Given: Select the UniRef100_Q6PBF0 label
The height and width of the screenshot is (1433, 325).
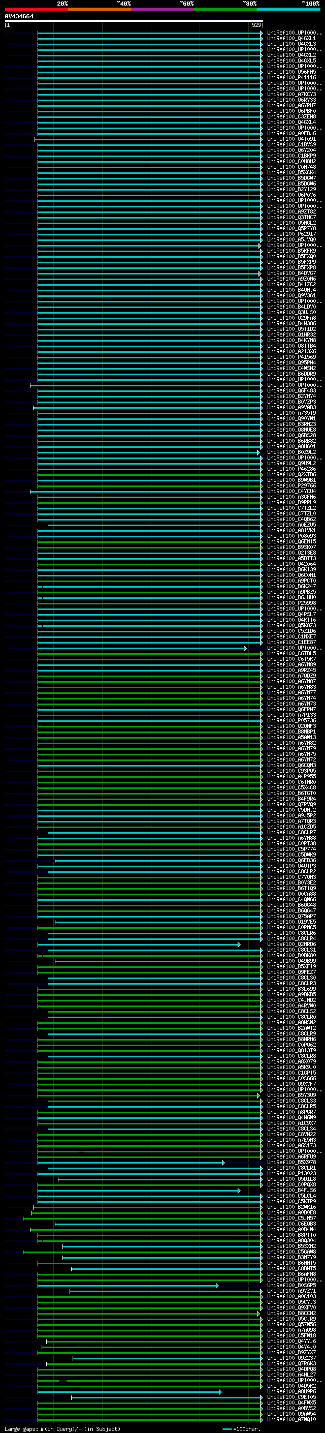Looking at the screenshot, I should tap(291, 111).
